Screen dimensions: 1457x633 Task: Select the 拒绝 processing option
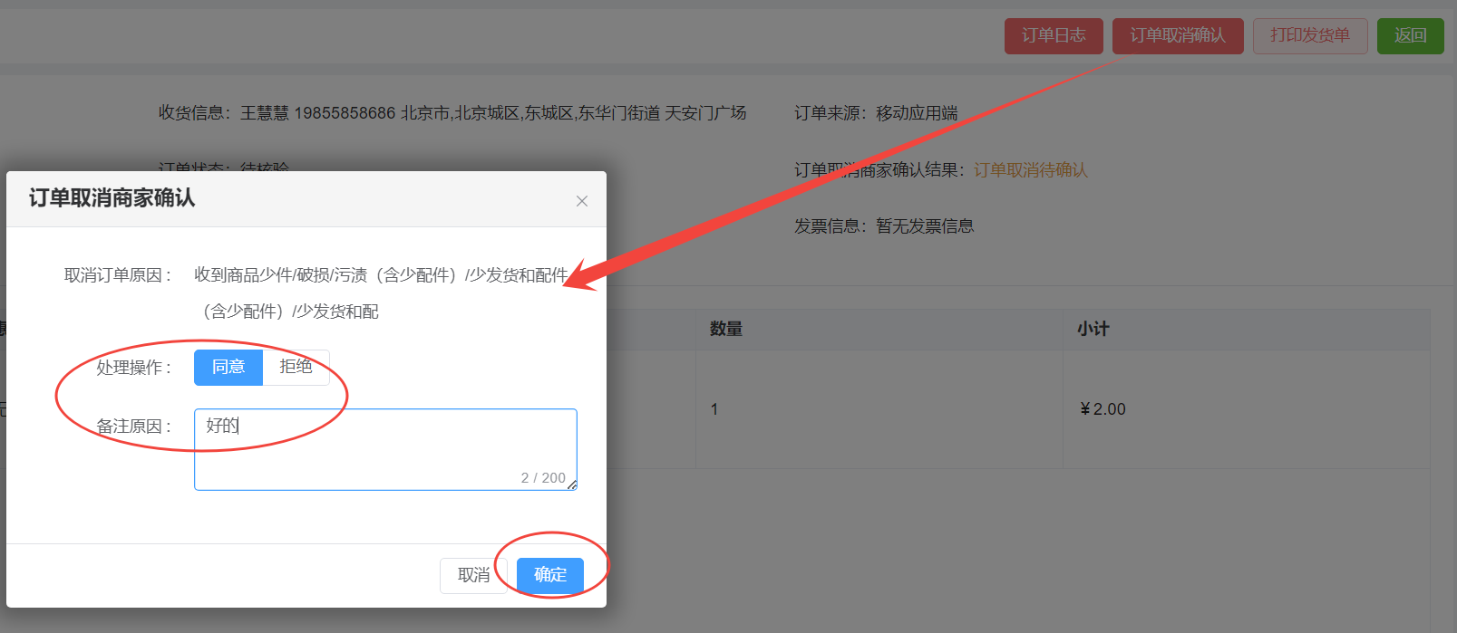(296, 367)
